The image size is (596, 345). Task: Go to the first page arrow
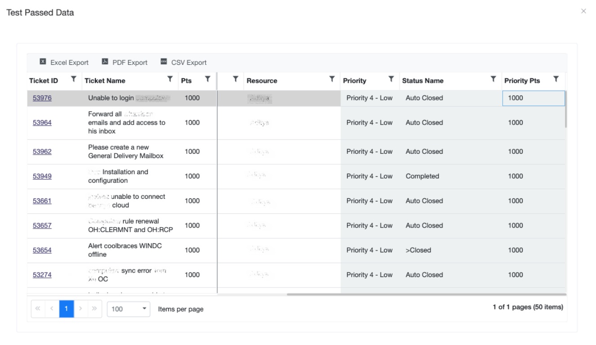38,309
